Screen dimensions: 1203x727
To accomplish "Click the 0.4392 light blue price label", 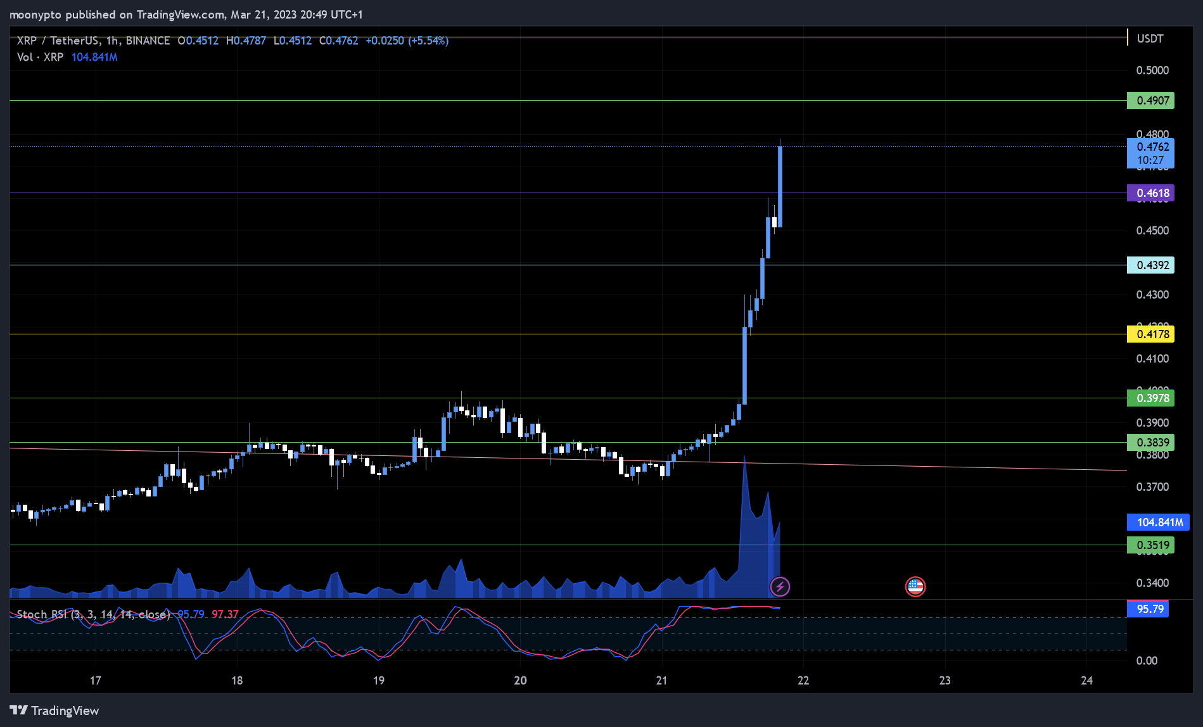I will pyautogui.click(x=1150, y=265).
